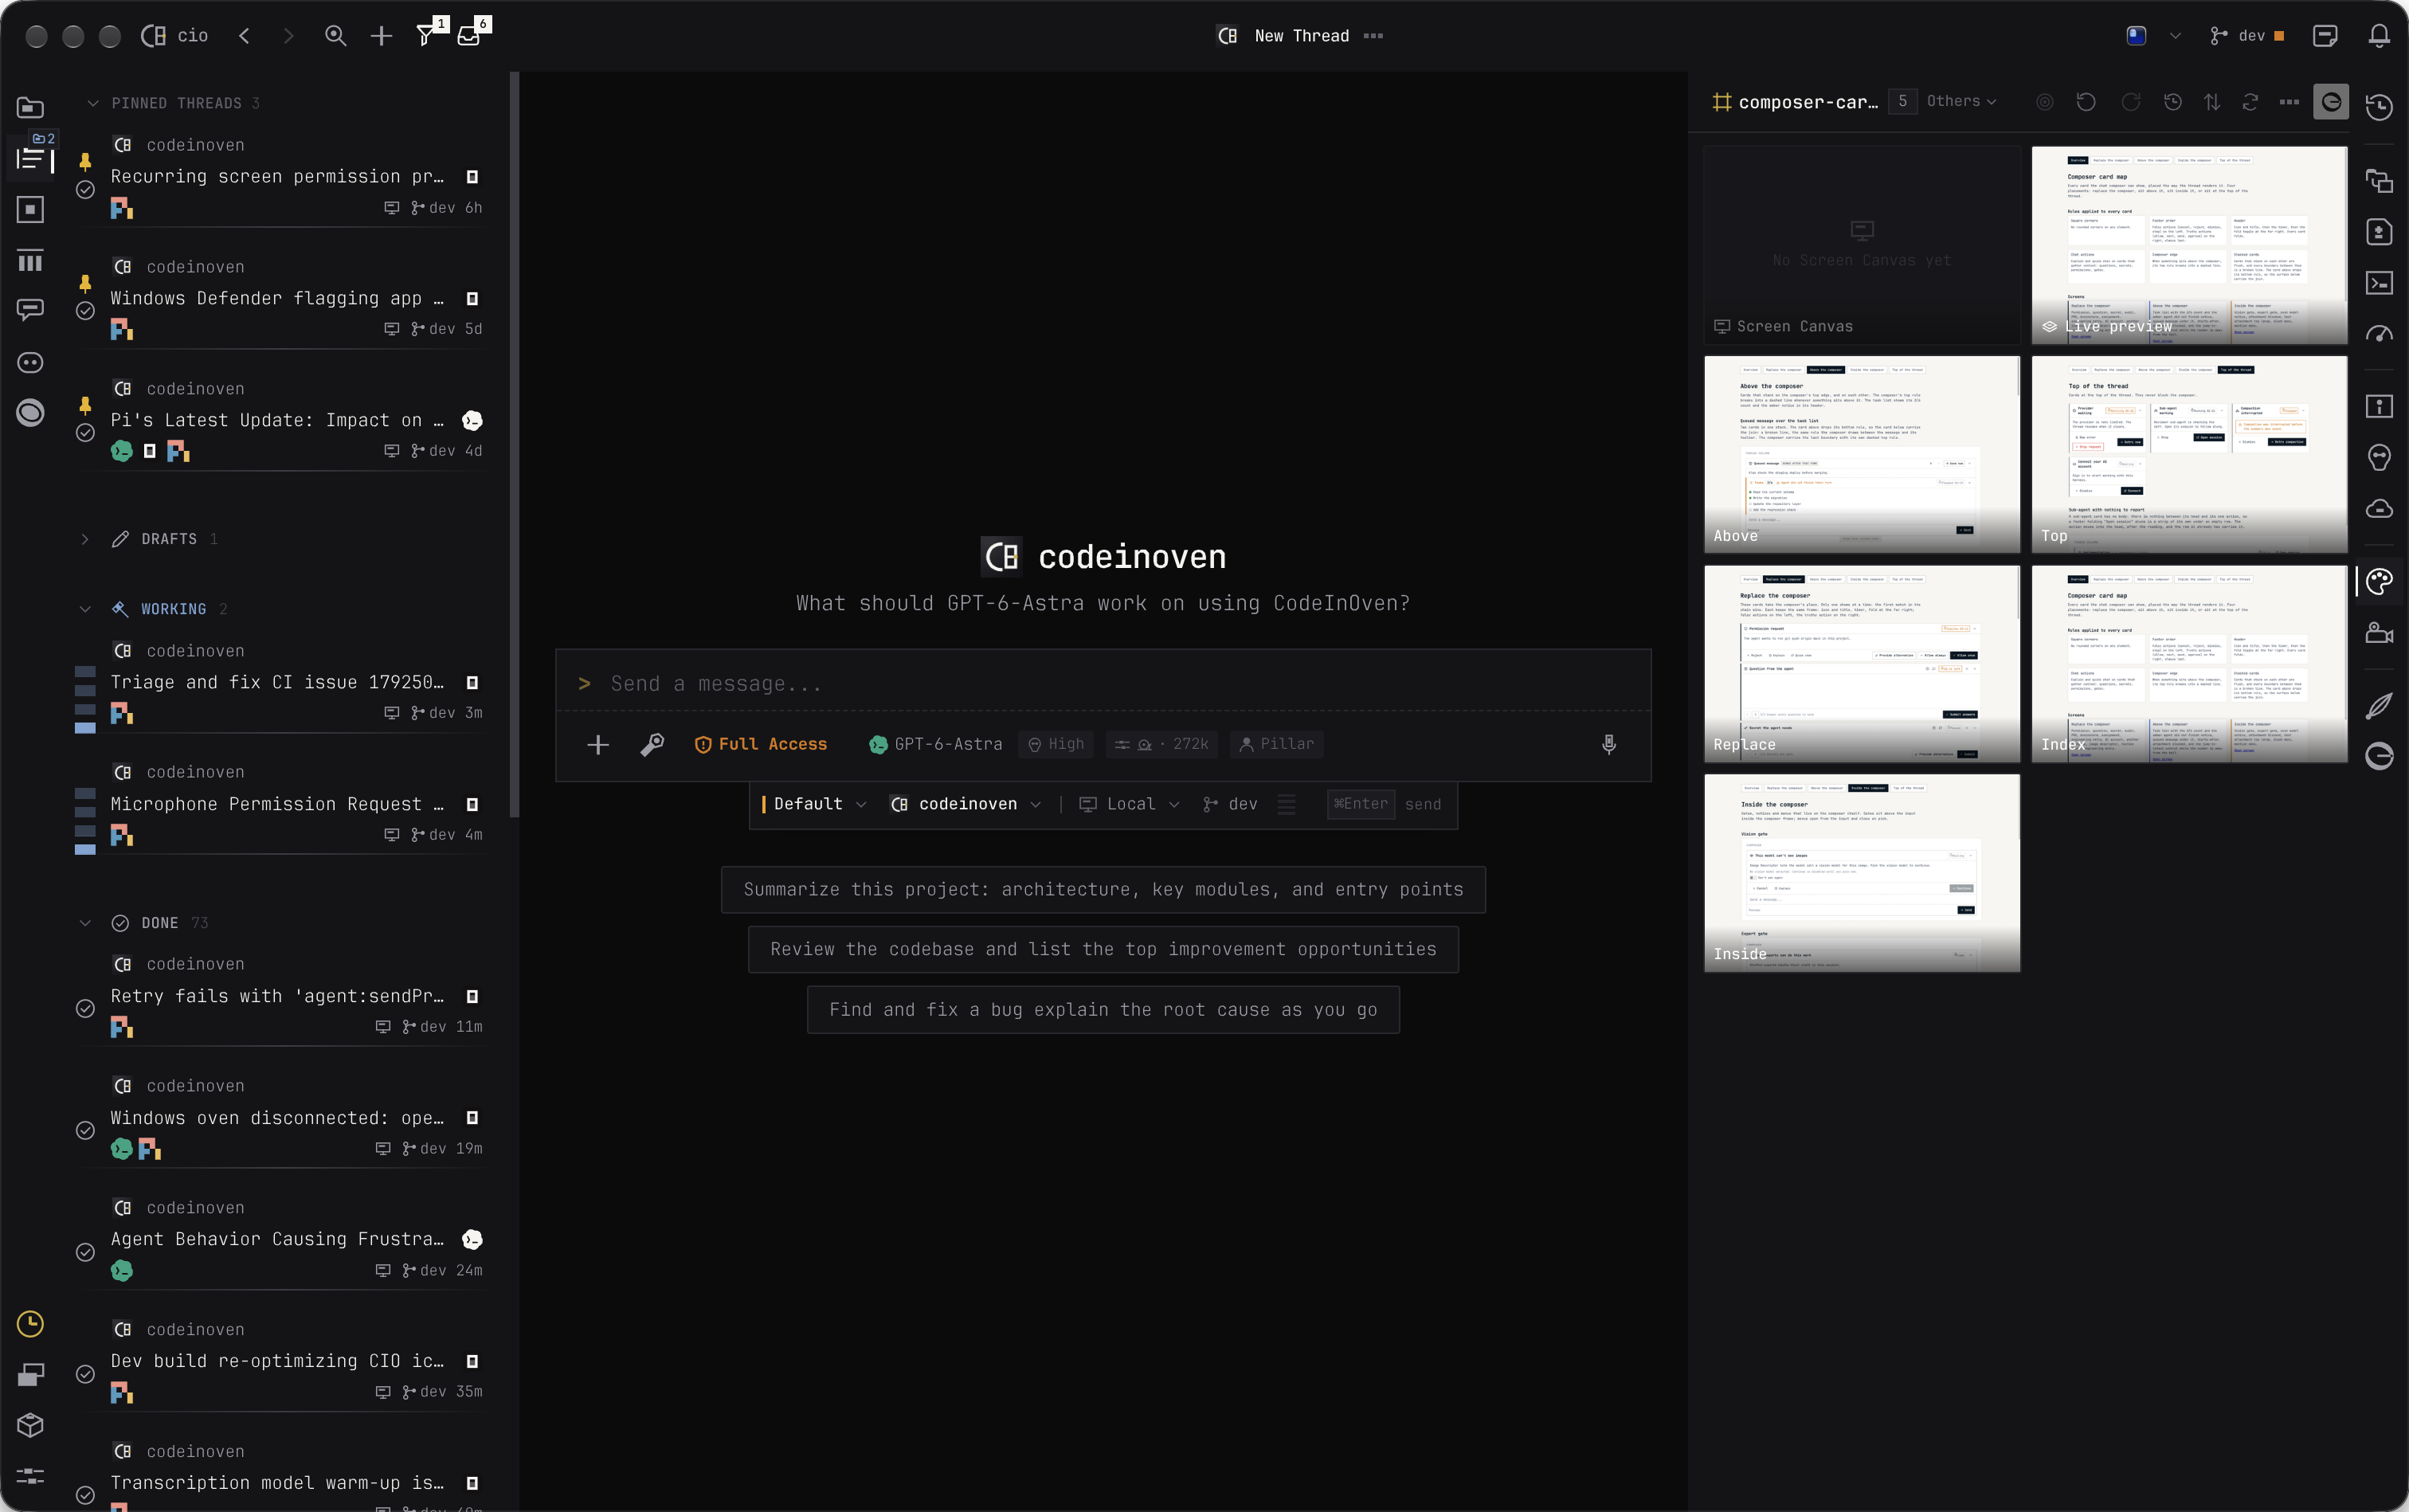Open the palette icon in right rail
Screen dimensions: 2409x1512
tap(2379, 581)
